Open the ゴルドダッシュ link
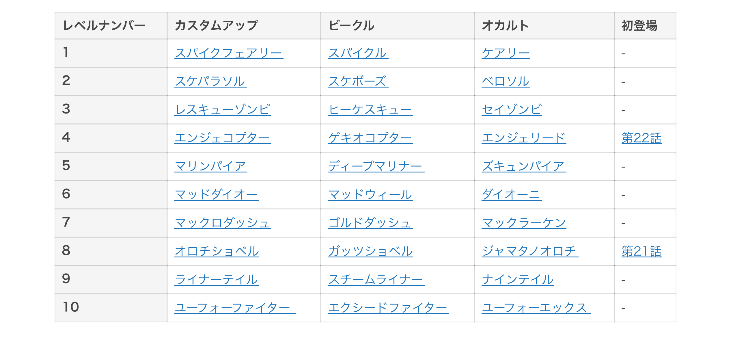Image resolution: width=731 pixels, height=338 pixels. (x=370, y=223)
